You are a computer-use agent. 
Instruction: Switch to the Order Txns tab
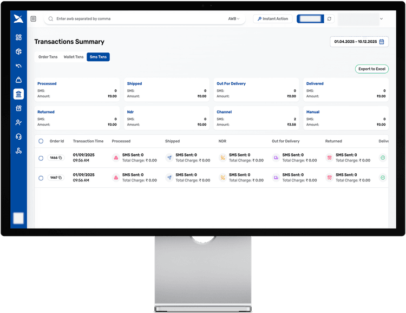(x=47, y=57)
